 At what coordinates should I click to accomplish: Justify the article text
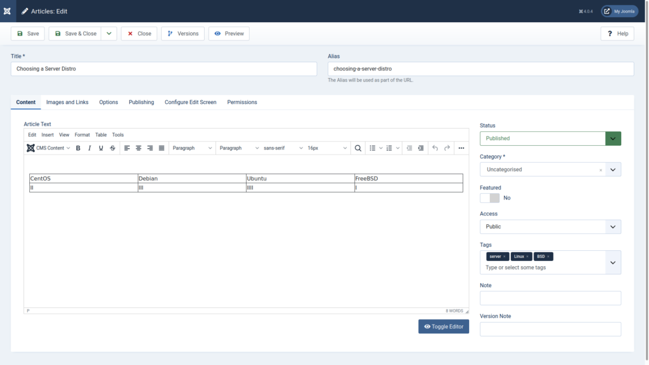point(162,148)
